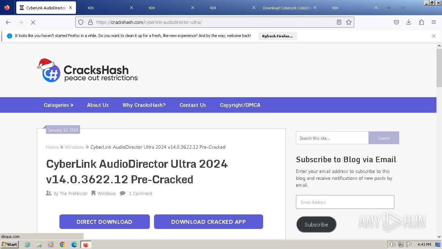
Task: Click the January 13, 2024 post date
Action: (63, 130)
